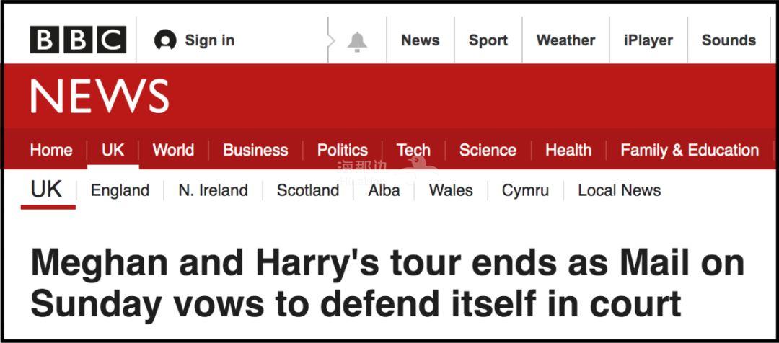This screenshot has height=343, width=779.
Task: Open the Sport section
Action: pyautogui.click(x=488, y=40)
